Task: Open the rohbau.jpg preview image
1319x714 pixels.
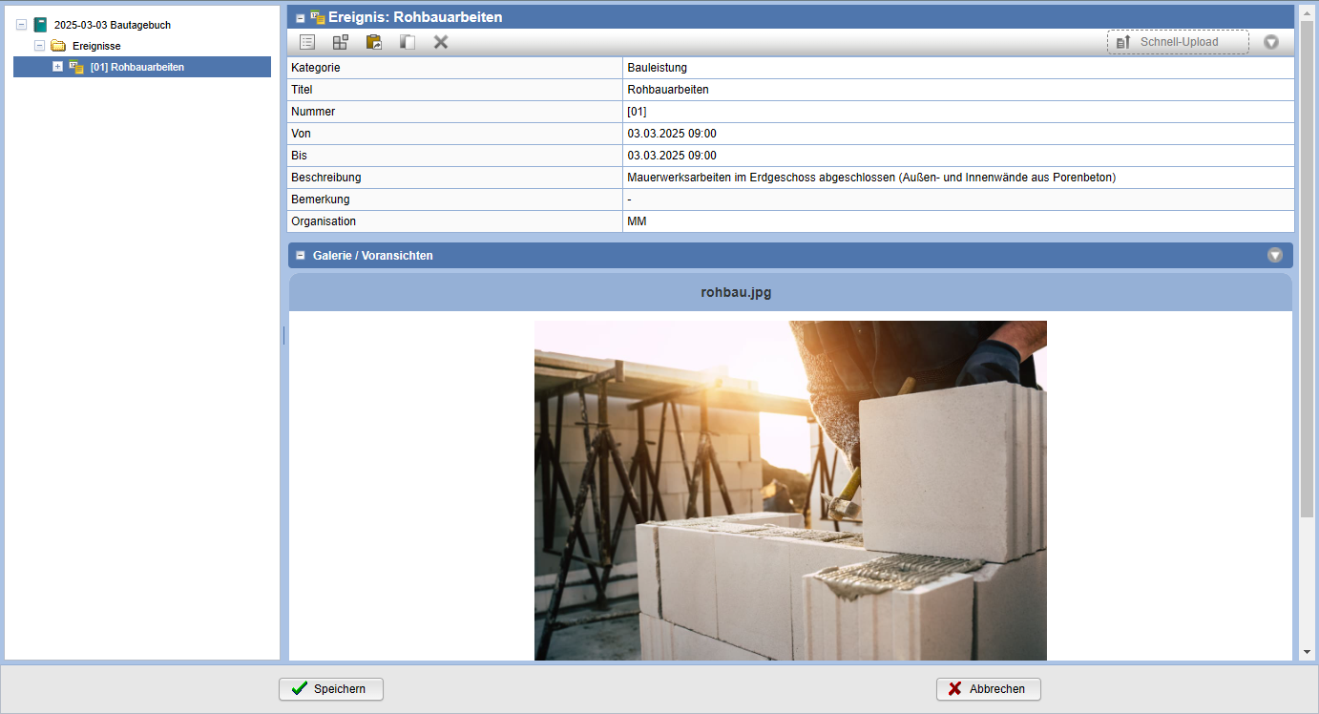Action: [790, 491]
